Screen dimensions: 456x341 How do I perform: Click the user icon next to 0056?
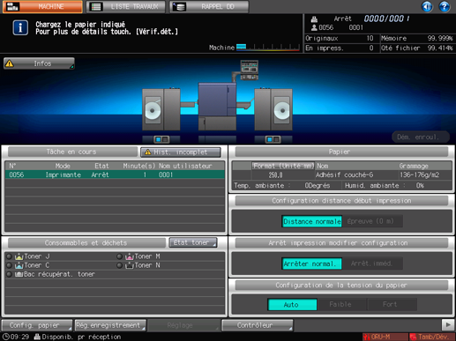314,27
